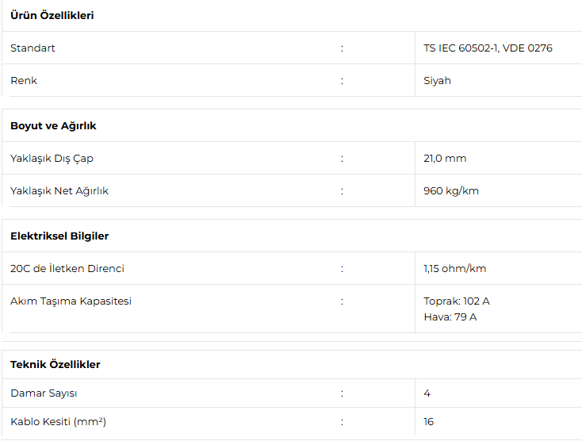This screenshot has height=445, width=582.
Task: Click the Standart row label
Action: coord(33,48)
